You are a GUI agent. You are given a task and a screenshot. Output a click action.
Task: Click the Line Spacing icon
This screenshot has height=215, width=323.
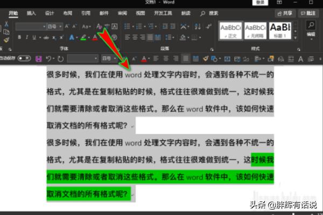(168, 38)
